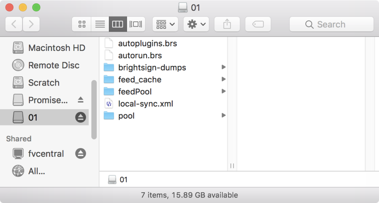Viewport: 379px width, 203px height.
Task: Eject the 01 volume
Action: [x=80, y=117]
